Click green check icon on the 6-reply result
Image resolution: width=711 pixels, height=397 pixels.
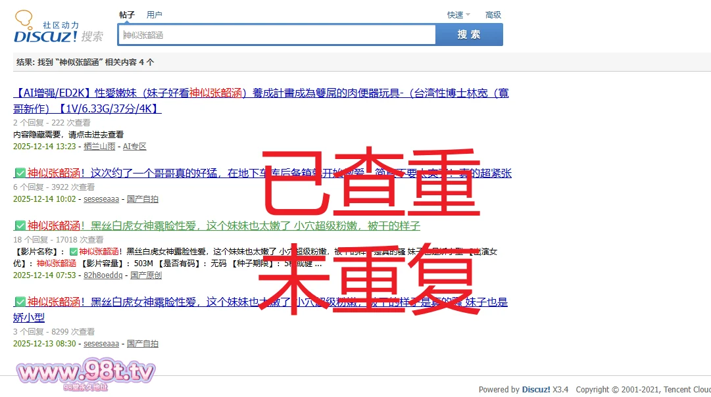coord(20,174)
